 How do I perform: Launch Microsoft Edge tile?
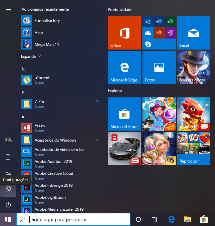tap(124, 67)
